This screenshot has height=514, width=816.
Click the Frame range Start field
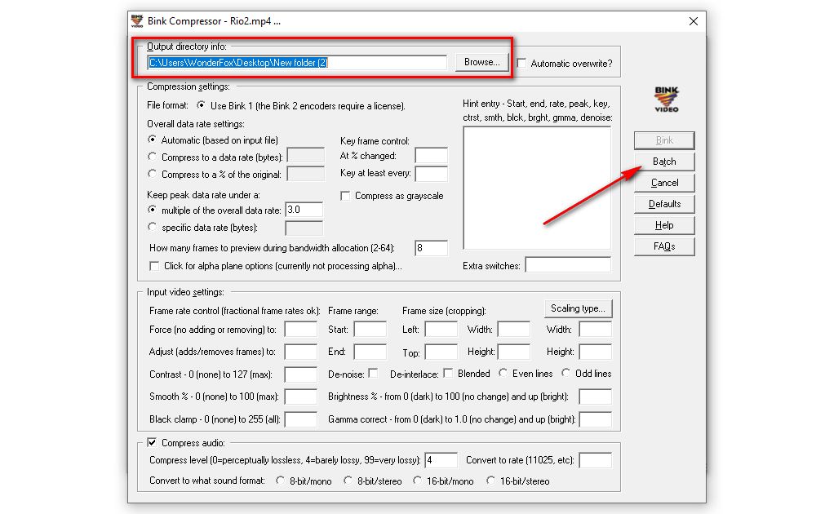click(370, 330)
